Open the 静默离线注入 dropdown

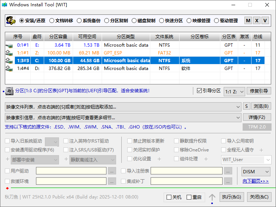coord(93,160)
